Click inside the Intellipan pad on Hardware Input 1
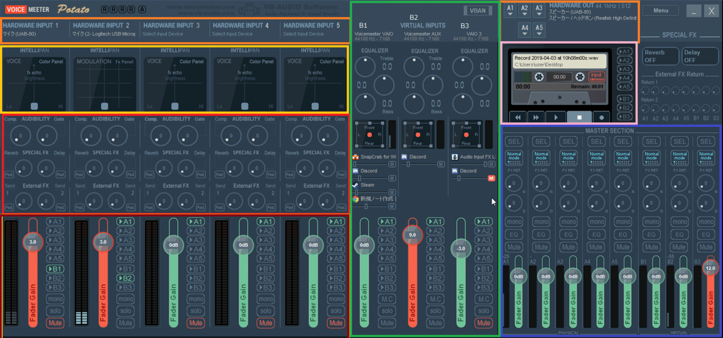This screenshot has height=338, width=723. click(x=34, y=82)
